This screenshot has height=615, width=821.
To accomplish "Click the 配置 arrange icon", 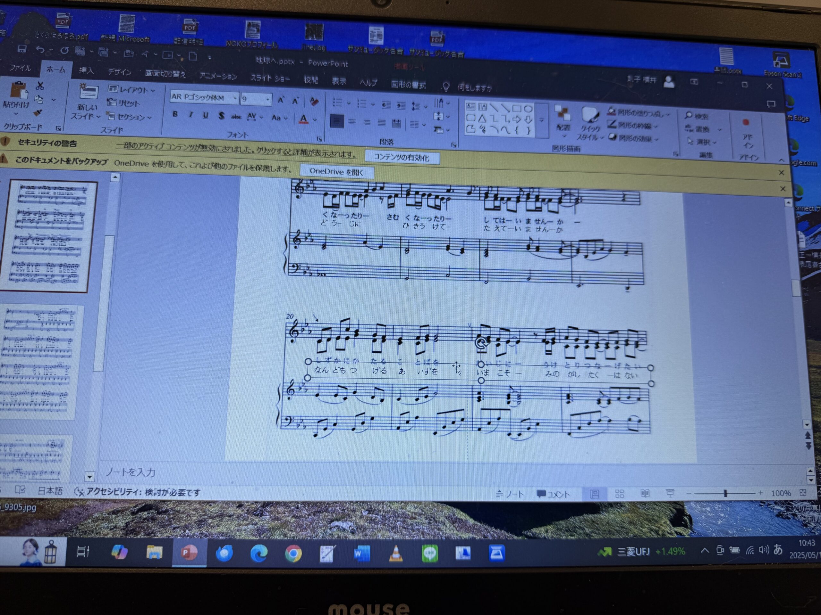I will 563,114.
